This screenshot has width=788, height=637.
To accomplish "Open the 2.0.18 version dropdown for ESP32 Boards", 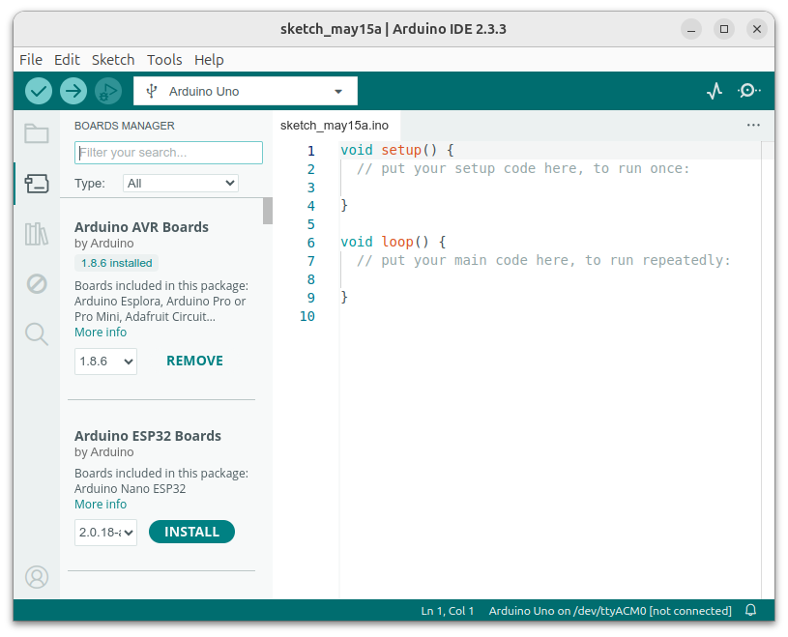I will 105,533.
